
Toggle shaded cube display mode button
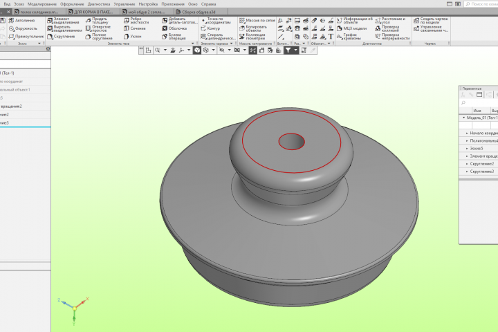[197, 50]
